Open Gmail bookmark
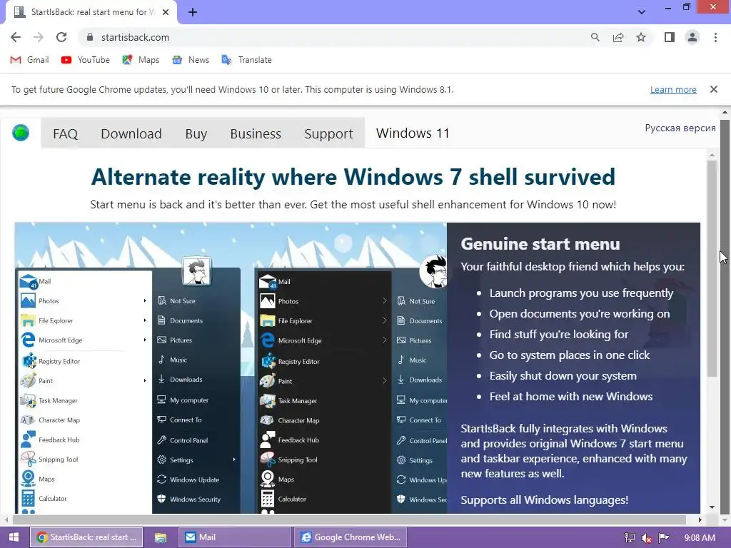This screenshot has width=731, height=548. (x=29, y=60)
